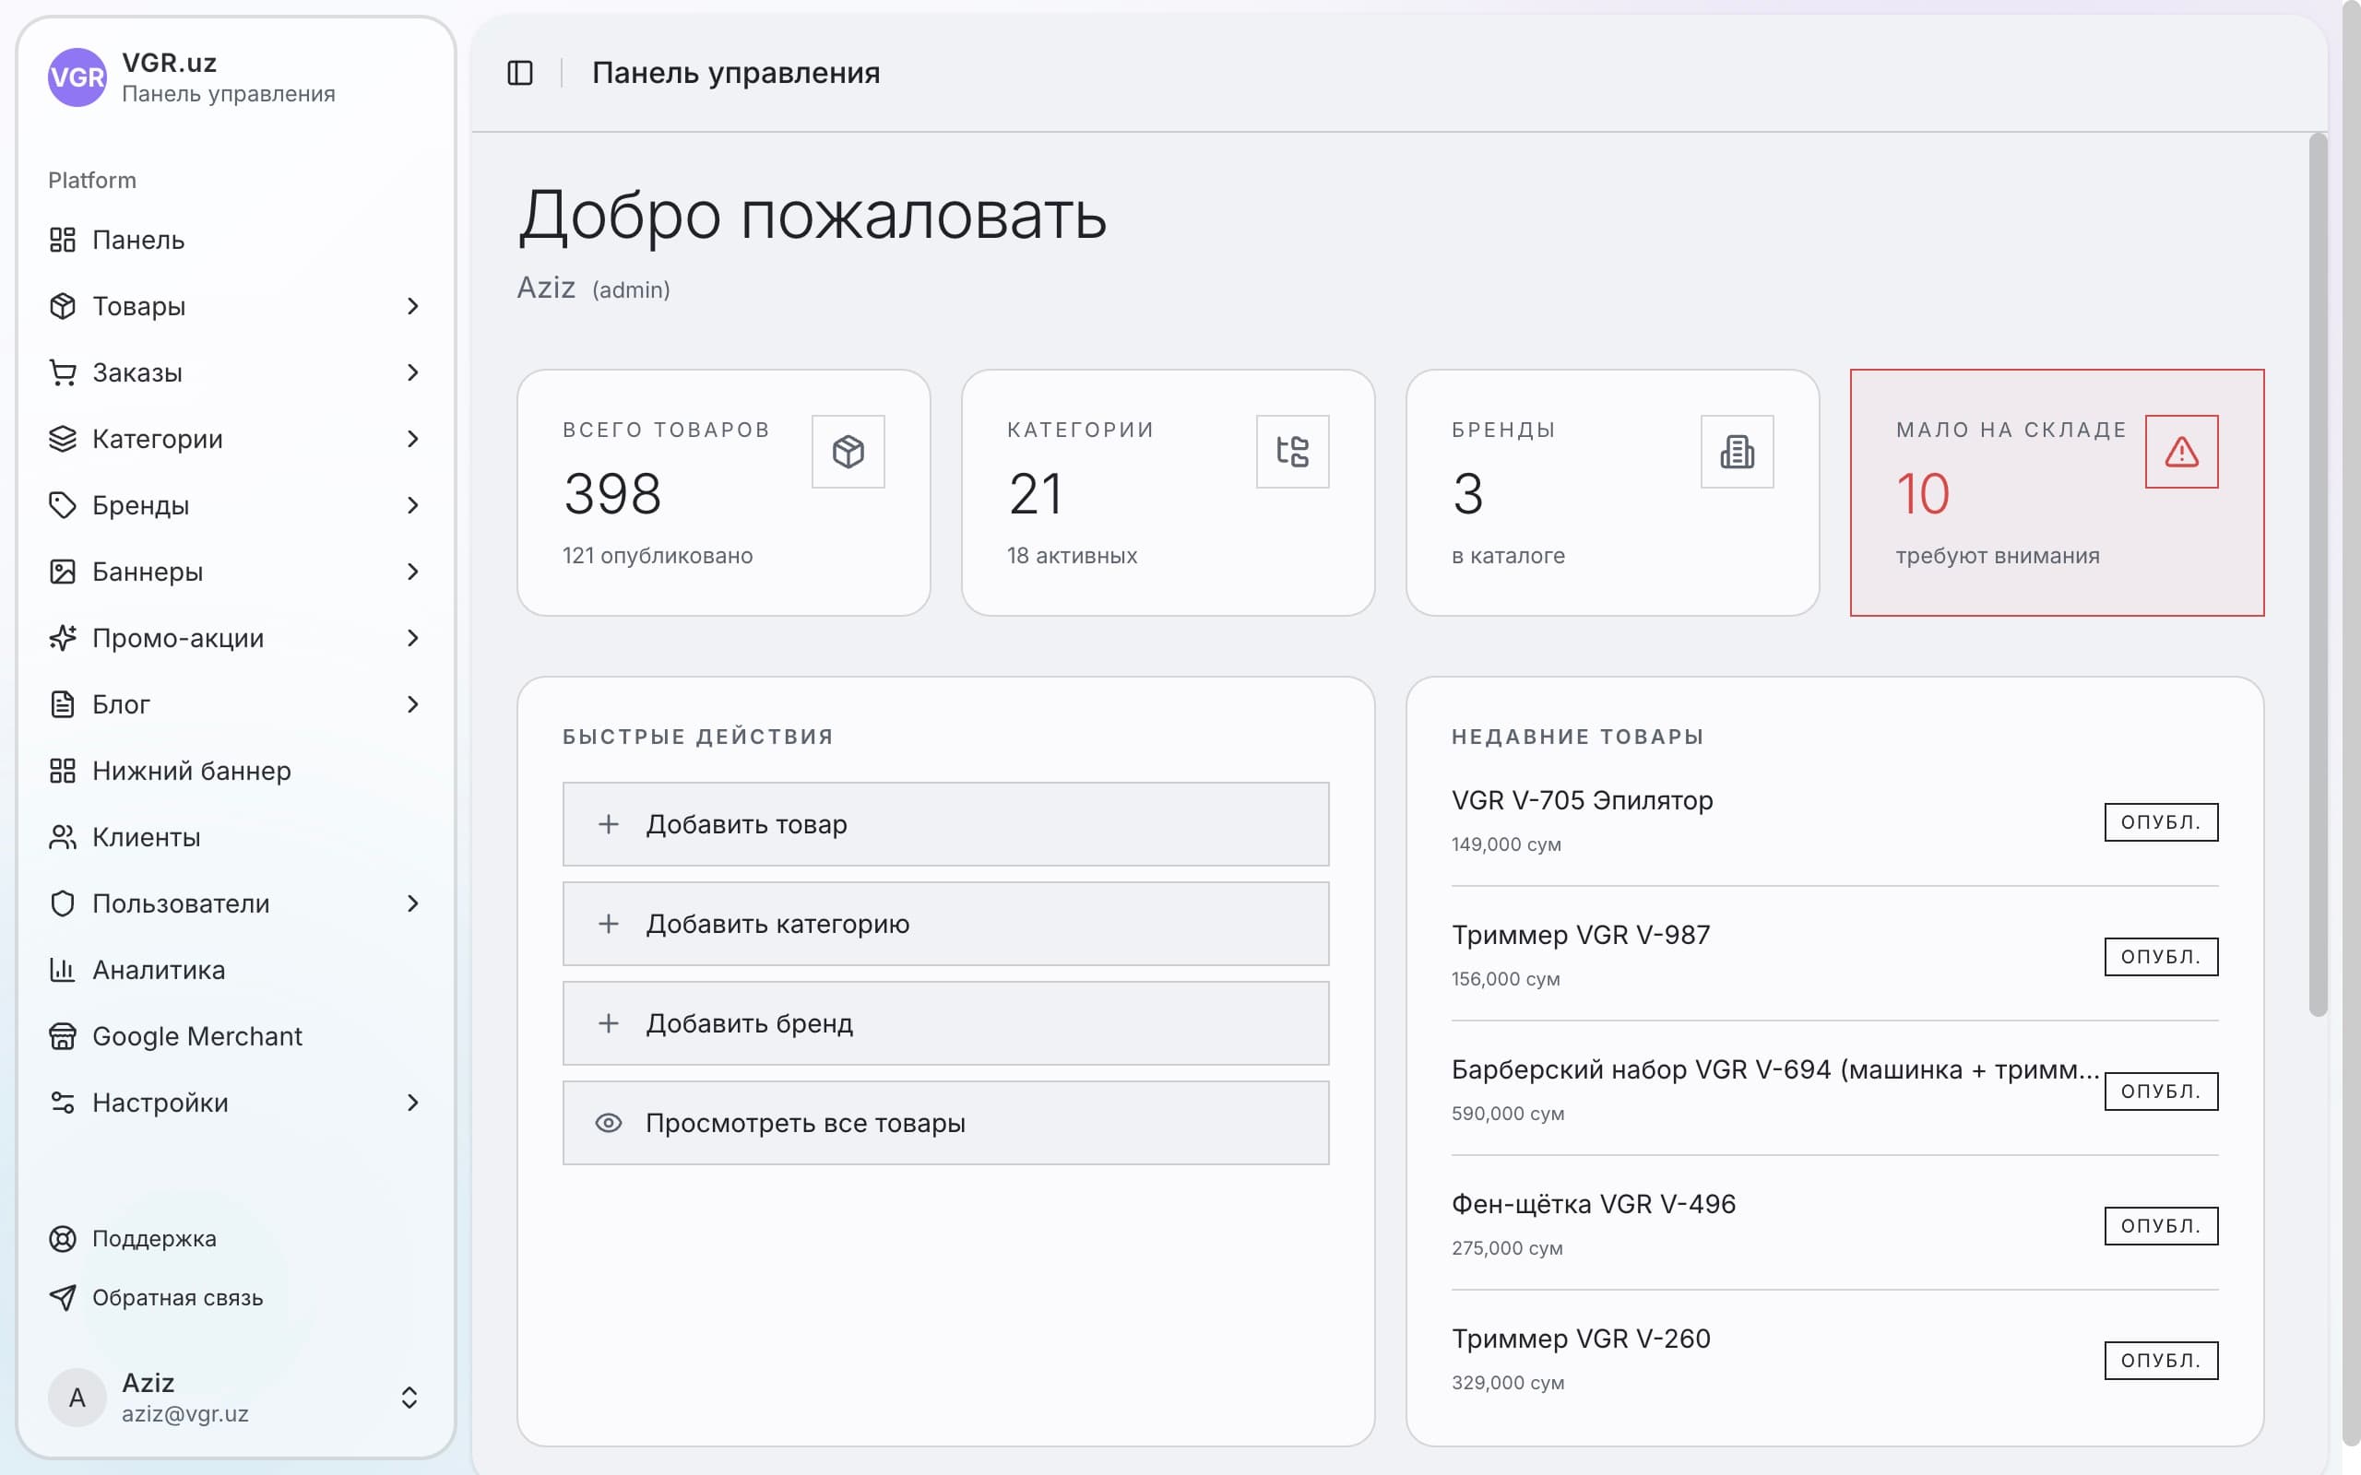Click the box icon on Всего товаров card

click(848, 452)
